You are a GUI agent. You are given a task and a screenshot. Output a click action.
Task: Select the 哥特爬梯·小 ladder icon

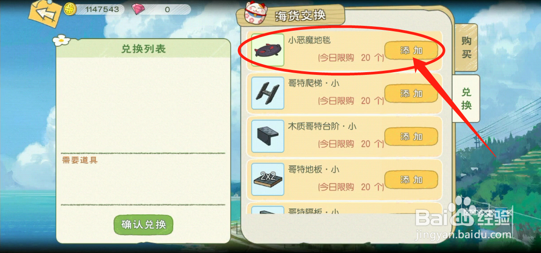(x=268, y=93)
